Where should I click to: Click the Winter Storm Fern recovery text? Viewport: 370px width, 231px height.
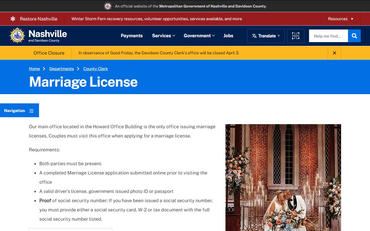pos(157,19)
